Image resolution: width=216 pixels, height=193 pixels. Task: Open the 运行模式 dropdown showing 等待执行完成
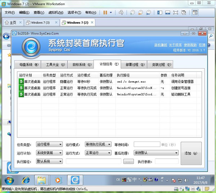pos(98,144)
